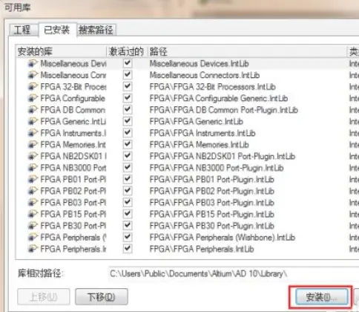
Task: Click the FPGA Peripherals.IntLib library icon
Action: (x=33, y=249)
